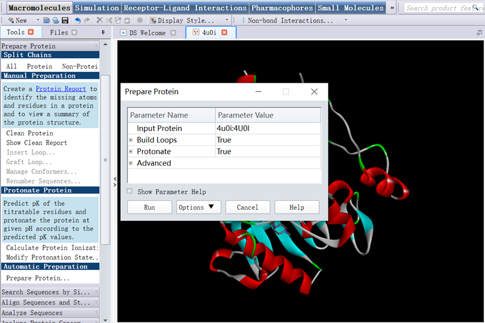Open the Options dropdown button
The height and width of the screenshot is (323, 485).
pyautogui.click(x=198, y=207)
